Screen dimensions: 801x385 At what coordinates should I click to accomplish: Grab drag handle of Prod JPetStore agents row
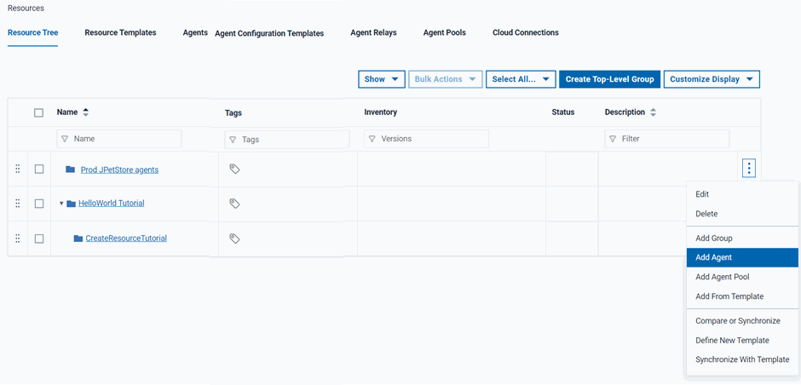click(x=17, y=170)
